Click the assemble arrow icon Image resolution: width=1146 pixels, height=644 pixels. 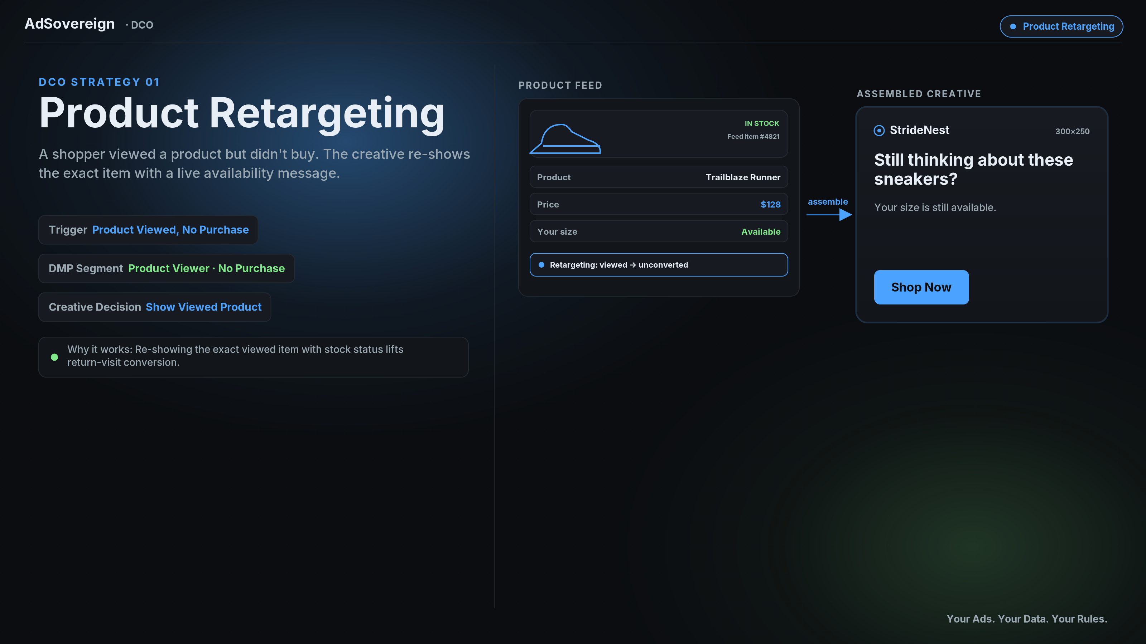829,215
